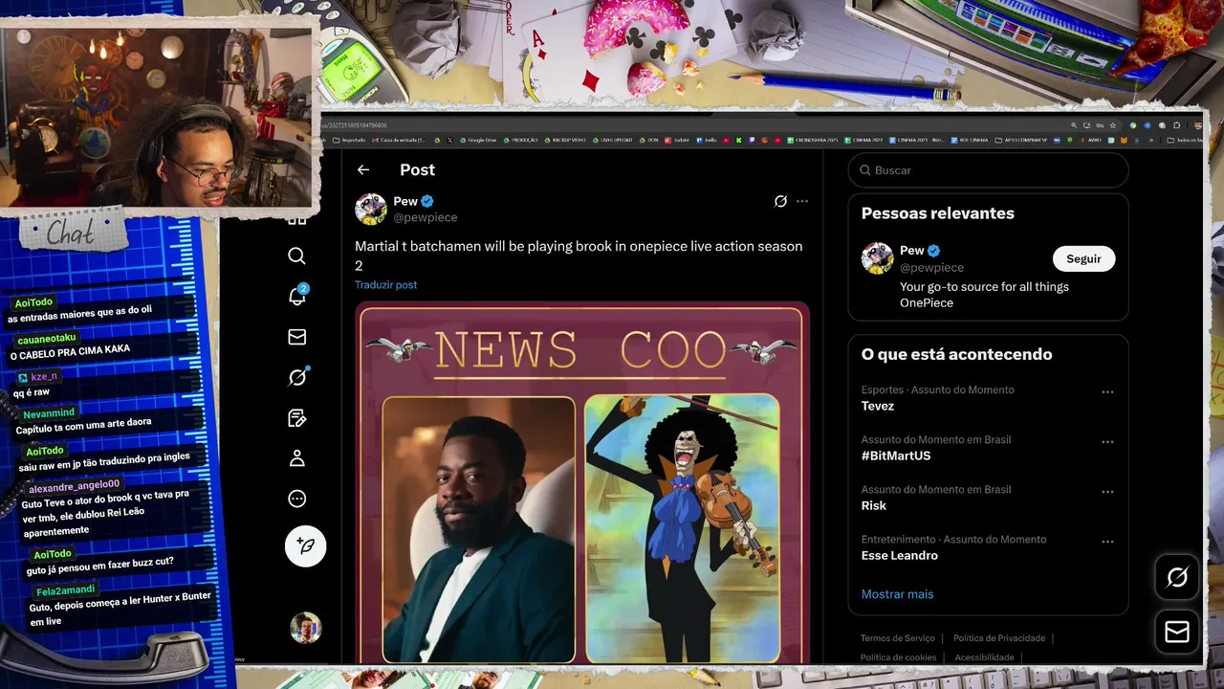Open Pew's avatar on the post
Screen dimensions: 1224x689
(x=371, y=209)
